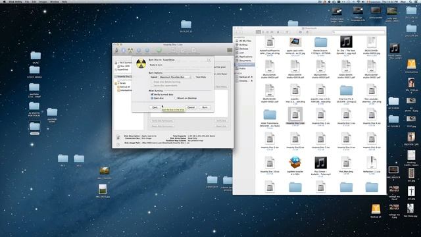Click the Cancel button in burn sheet

click(191, 107)
